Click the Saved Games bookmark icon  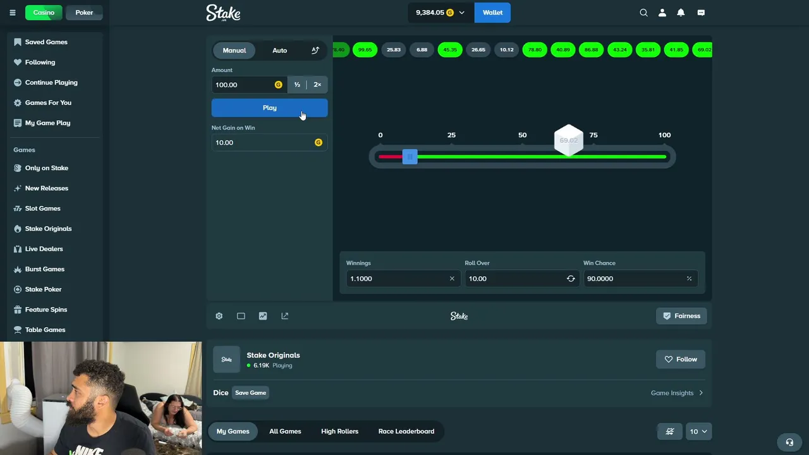point(18,42)
